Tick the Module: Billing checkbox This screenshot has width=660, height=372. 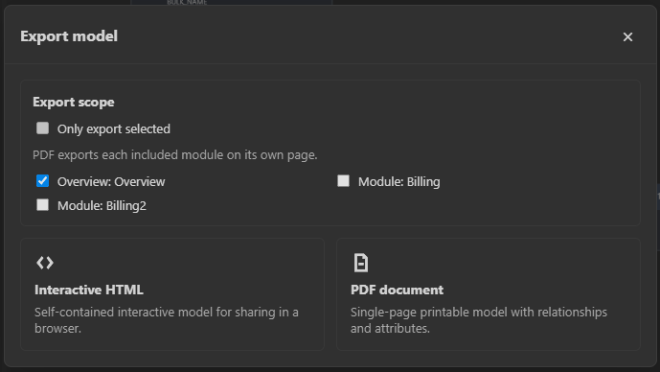(x=344, y=181)
